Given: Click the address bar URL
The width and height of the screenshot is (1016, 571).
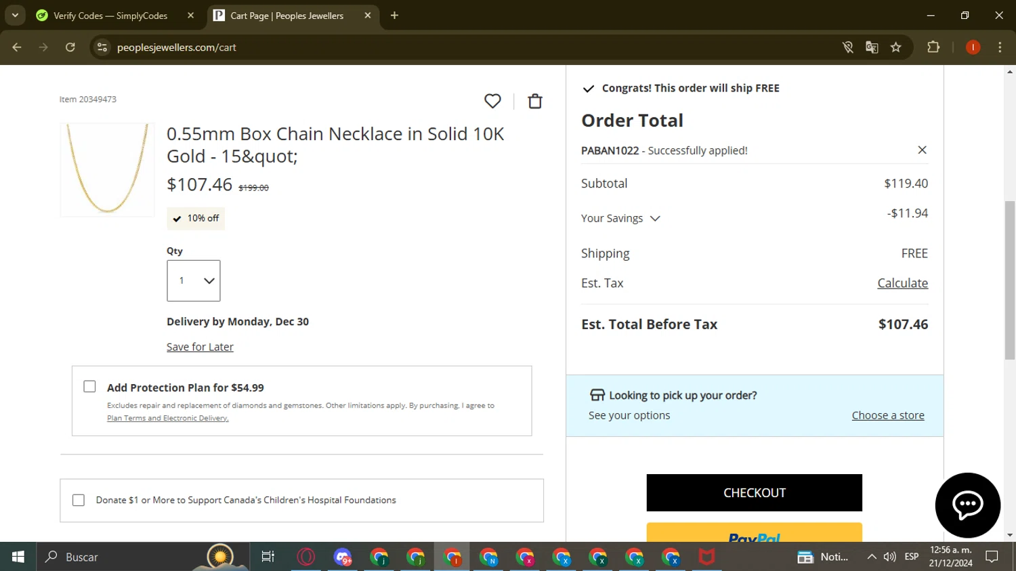Looking at the screenshot, I should pyautogui.click(x=176, y=47).
